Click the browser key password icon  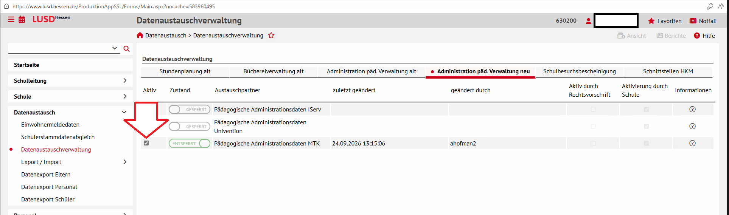tap(710, 6)
